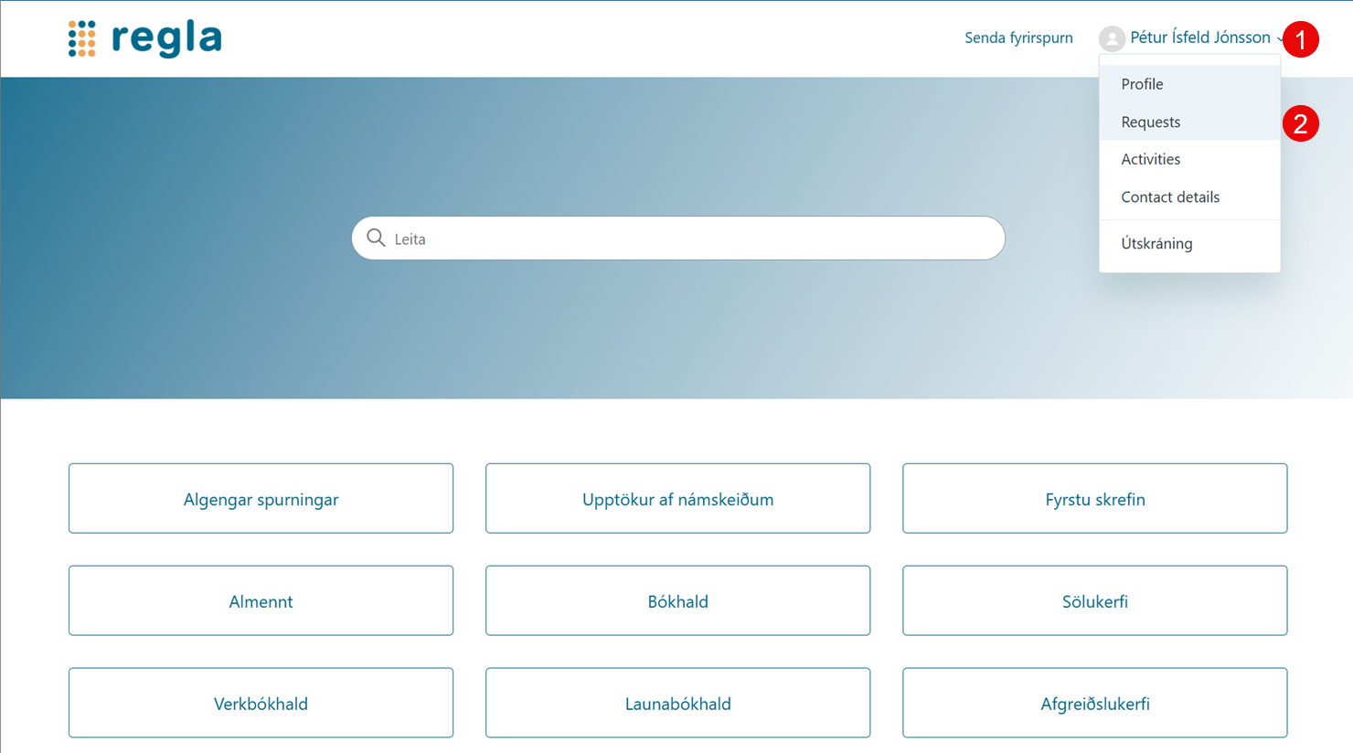Click the regla logo

pyautogui.click(x=145, y=38)
